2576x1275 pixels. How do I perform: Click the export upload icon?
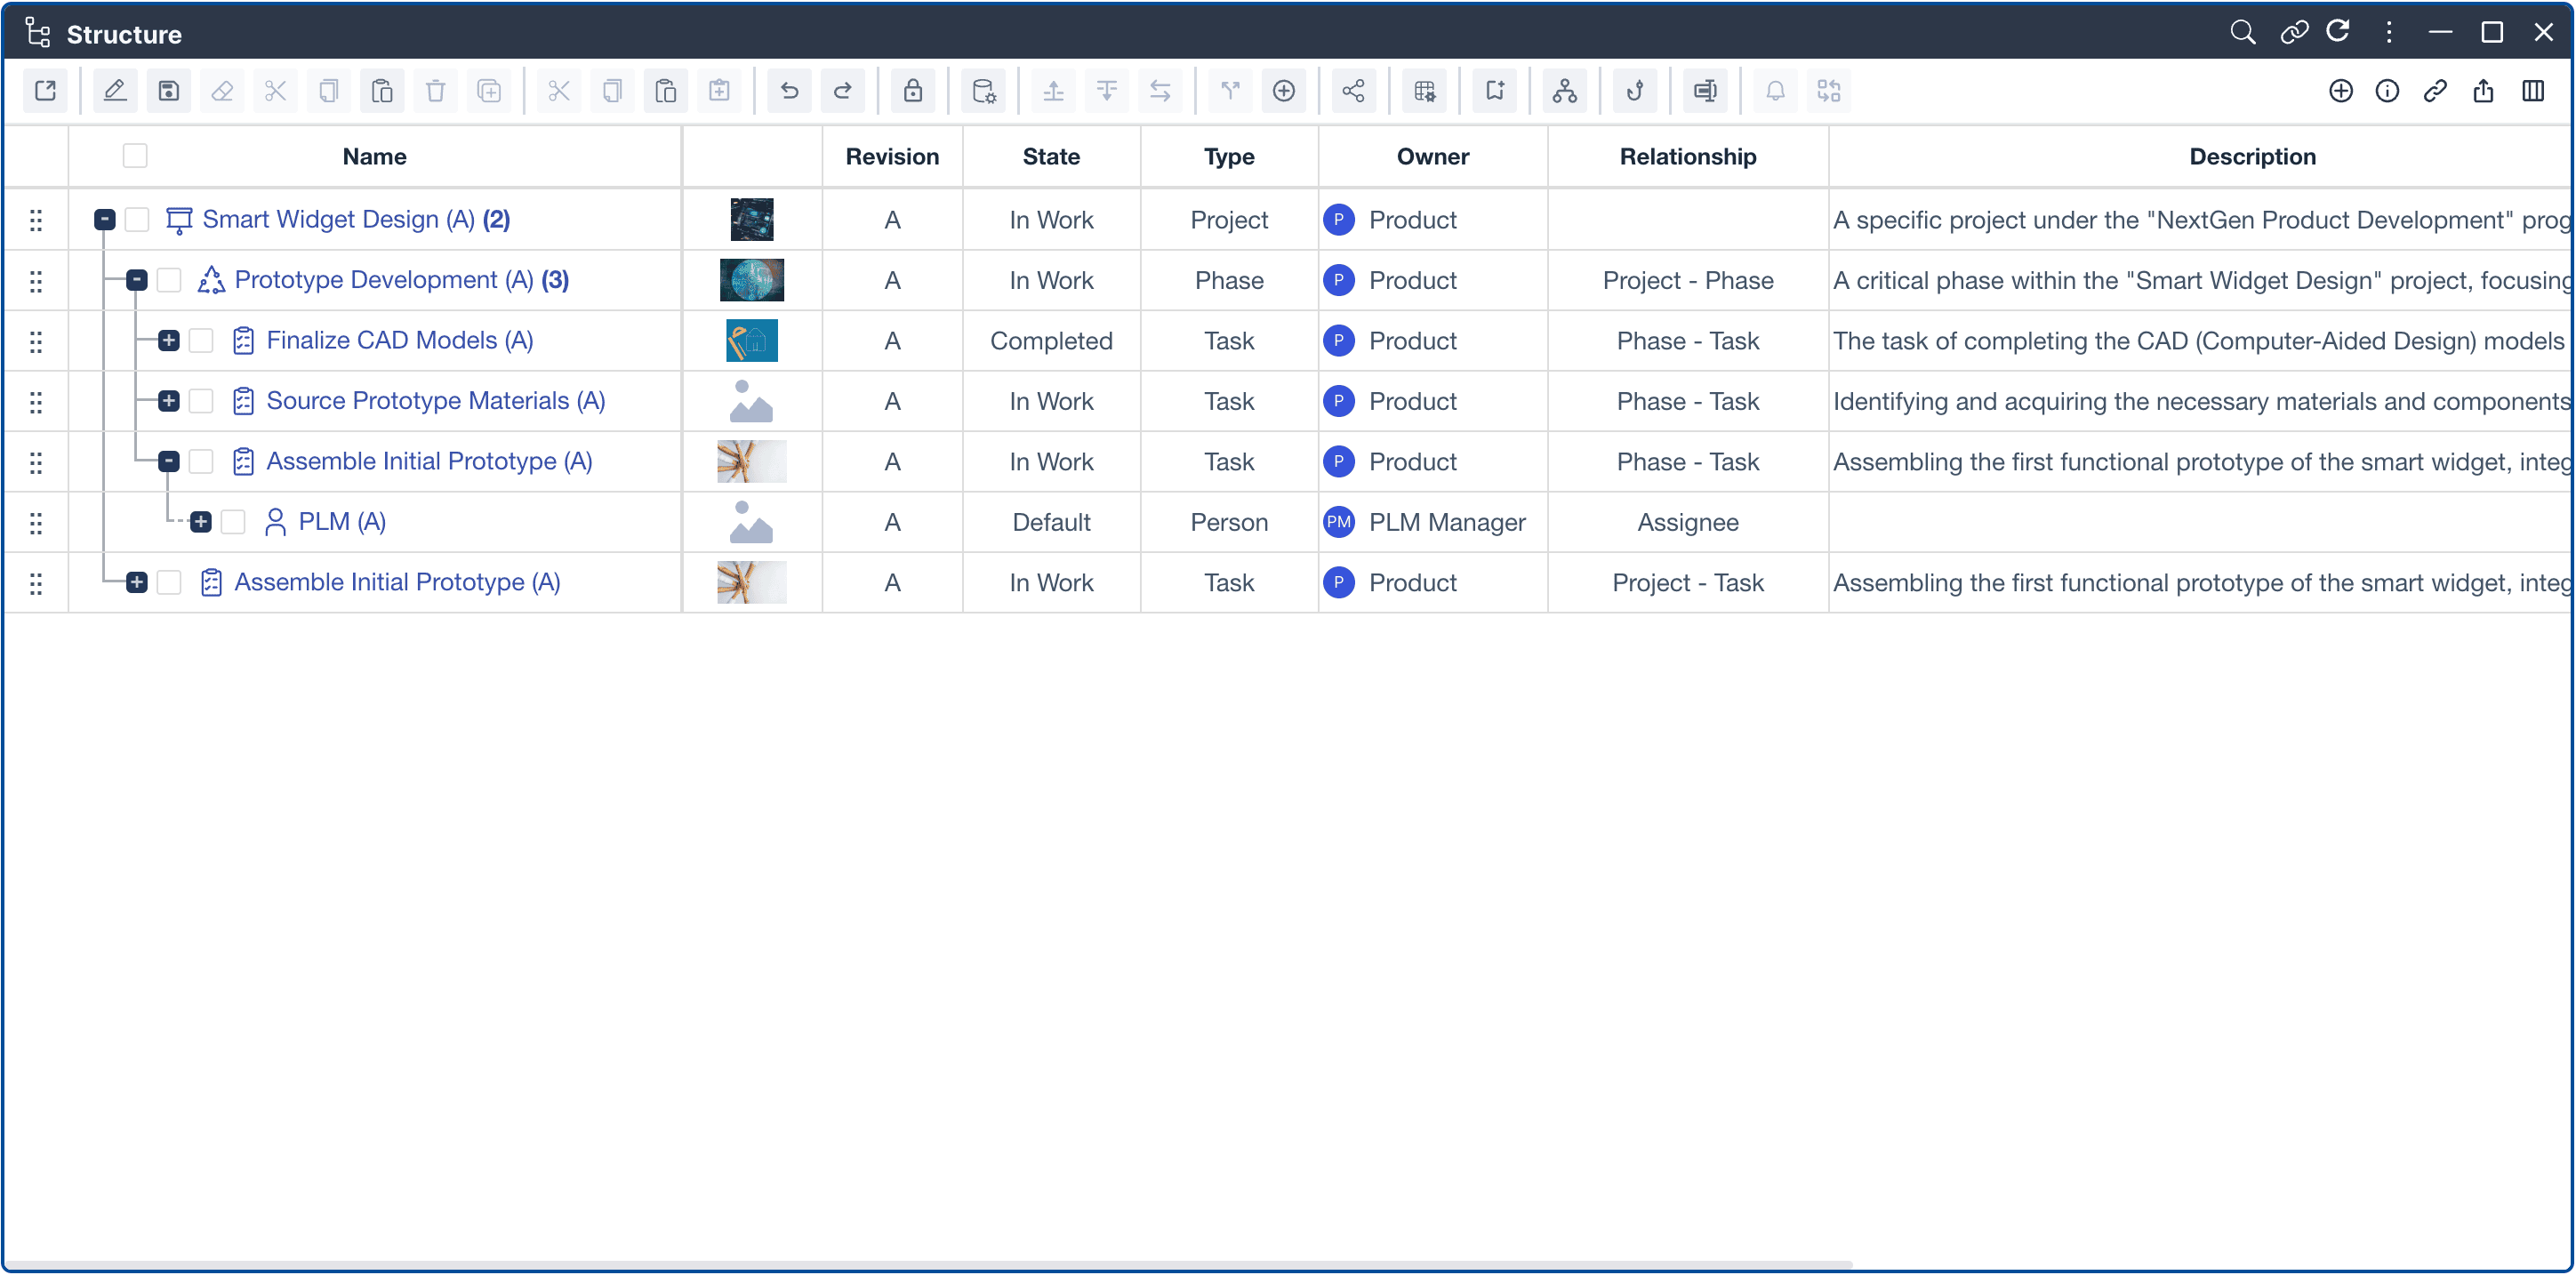point(2483,91)
